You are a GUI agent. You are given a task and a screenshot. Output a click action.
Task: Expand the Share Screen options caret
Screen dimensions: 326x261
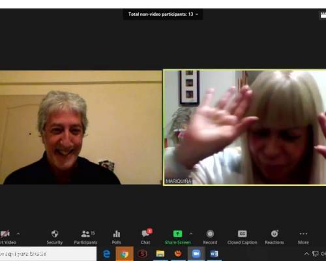coord(191,234)
